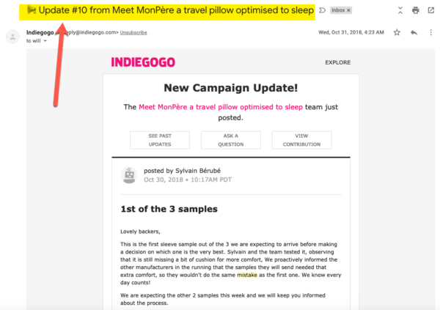Click the Ask a Question button

(231, 139)
